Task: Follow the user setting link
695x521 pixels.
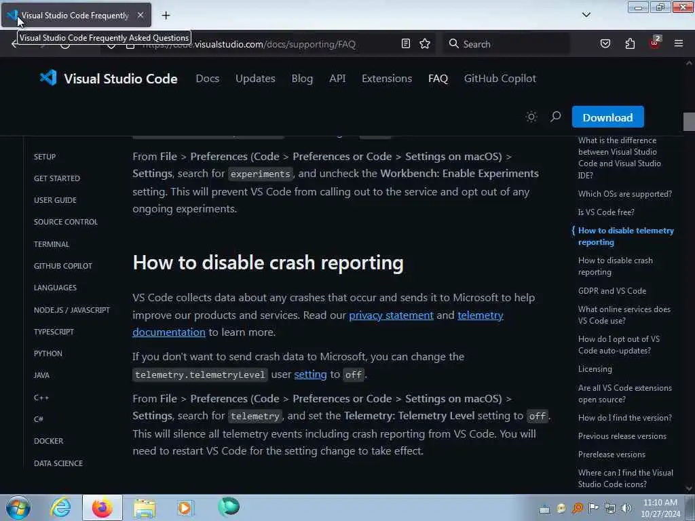Action: click(x=310, y=374)
